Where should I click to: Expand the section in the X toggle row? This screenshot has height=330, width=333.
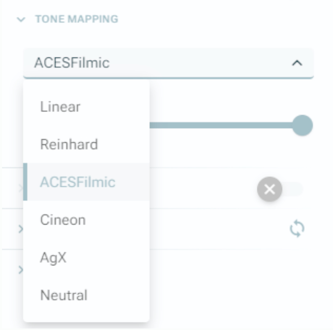coord(20,189)
